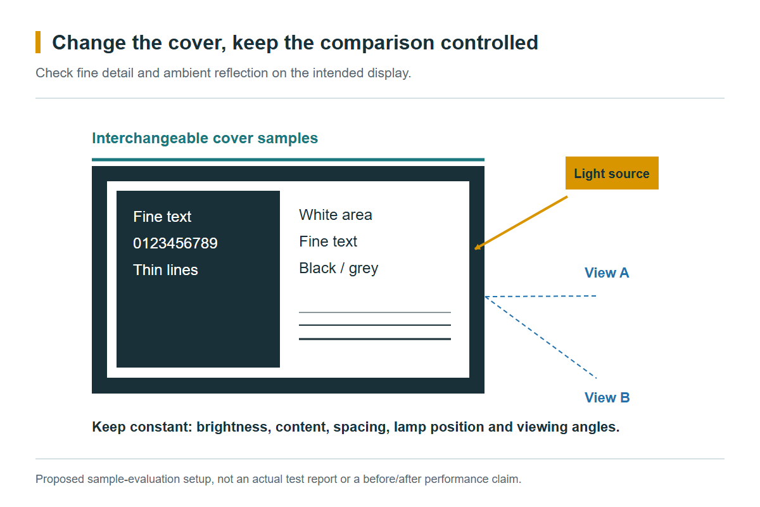Image resolution: width=760 pixels, height=507 pixels.
Task: Click the teal rule under cover heading
Action: pos(288,160)
